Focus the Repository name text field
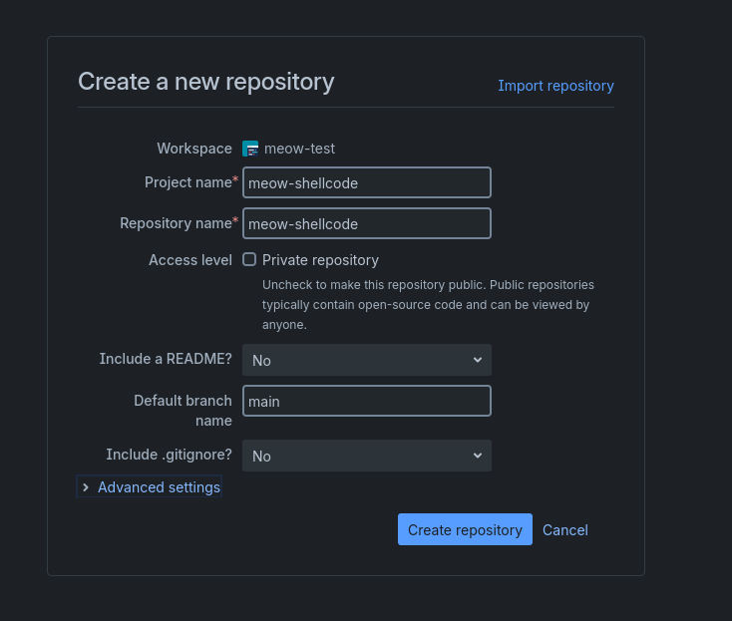The width and height of the screenshot is (732, 621). click(367, 223)
